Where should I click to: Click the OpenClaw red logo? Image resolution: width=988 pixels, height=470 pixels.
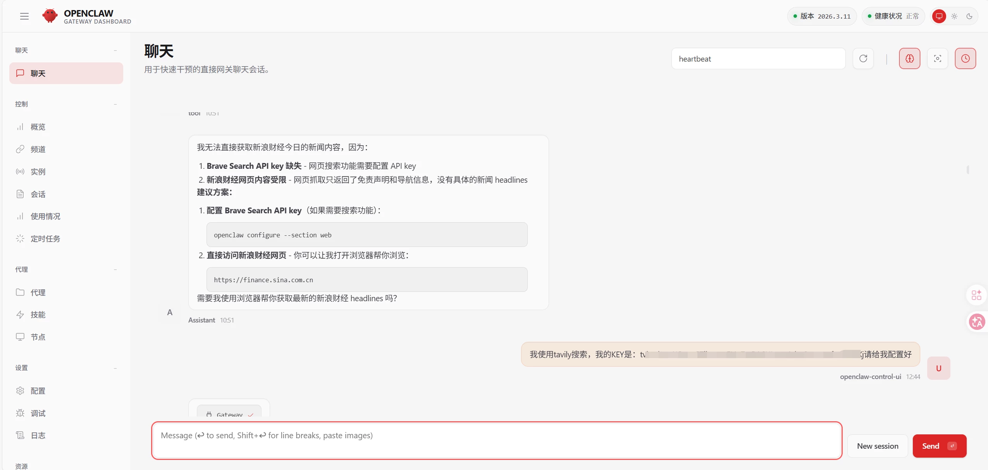[x=50, y=16]
